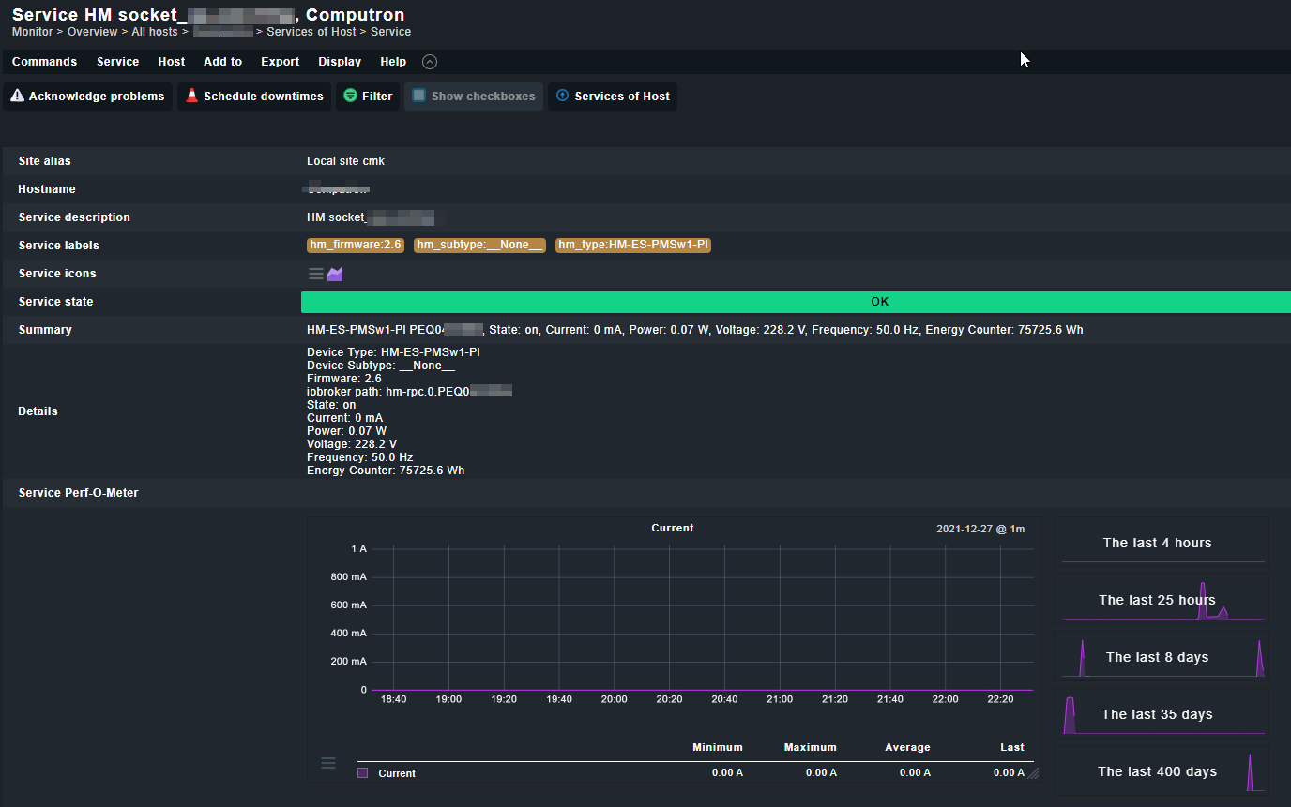Viewport: 1291px width, 807px height.
Task: Click the Monitor breadcrumb link
Action: pos(33,32)
